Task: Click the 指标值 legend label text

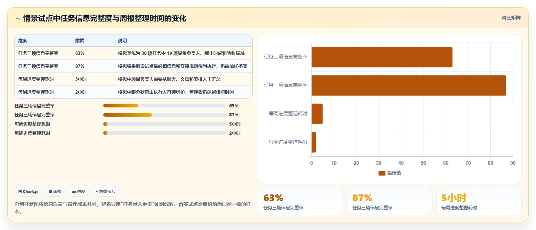Action: (x=394, y=173)
